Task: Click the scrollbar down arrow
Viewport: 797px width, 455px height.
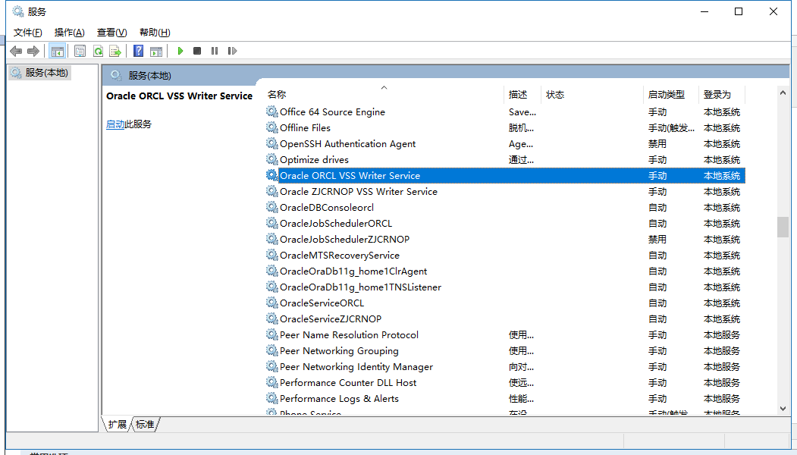Action: point(783,409)
